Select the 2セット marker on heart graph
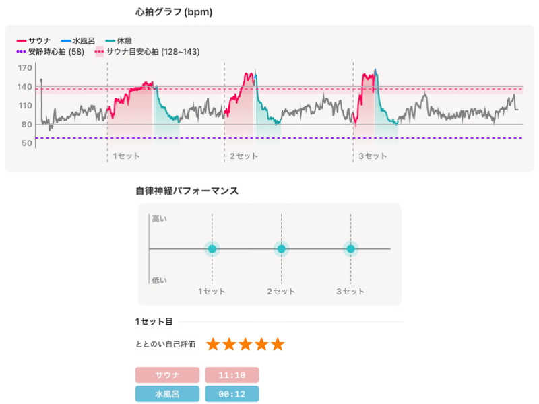 click(243, 156)
